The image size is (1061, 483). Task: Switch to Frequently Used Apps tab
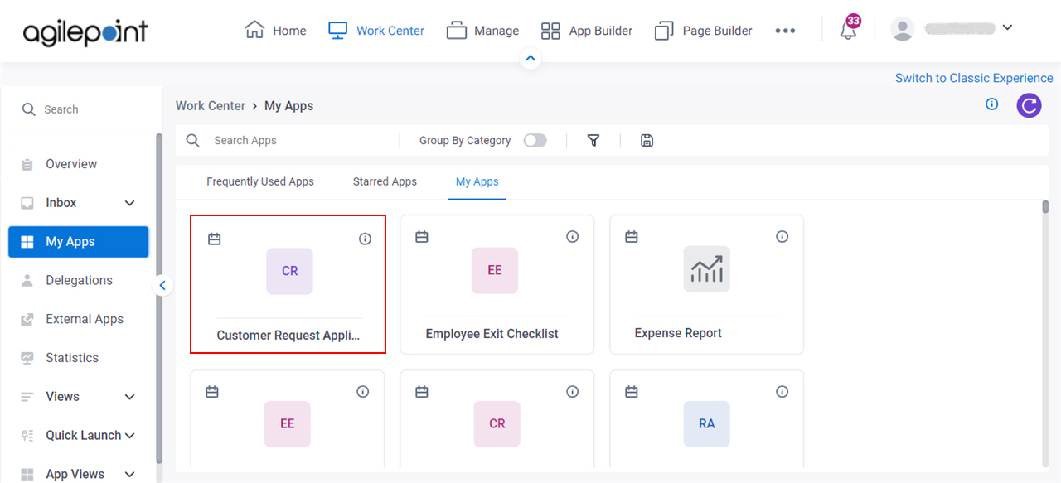260,181
